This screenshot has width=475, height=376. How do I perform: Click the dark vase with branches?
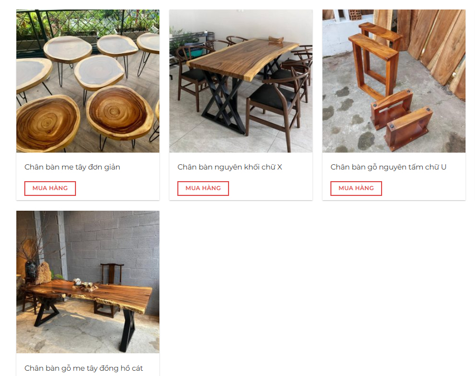click(31, 269)
